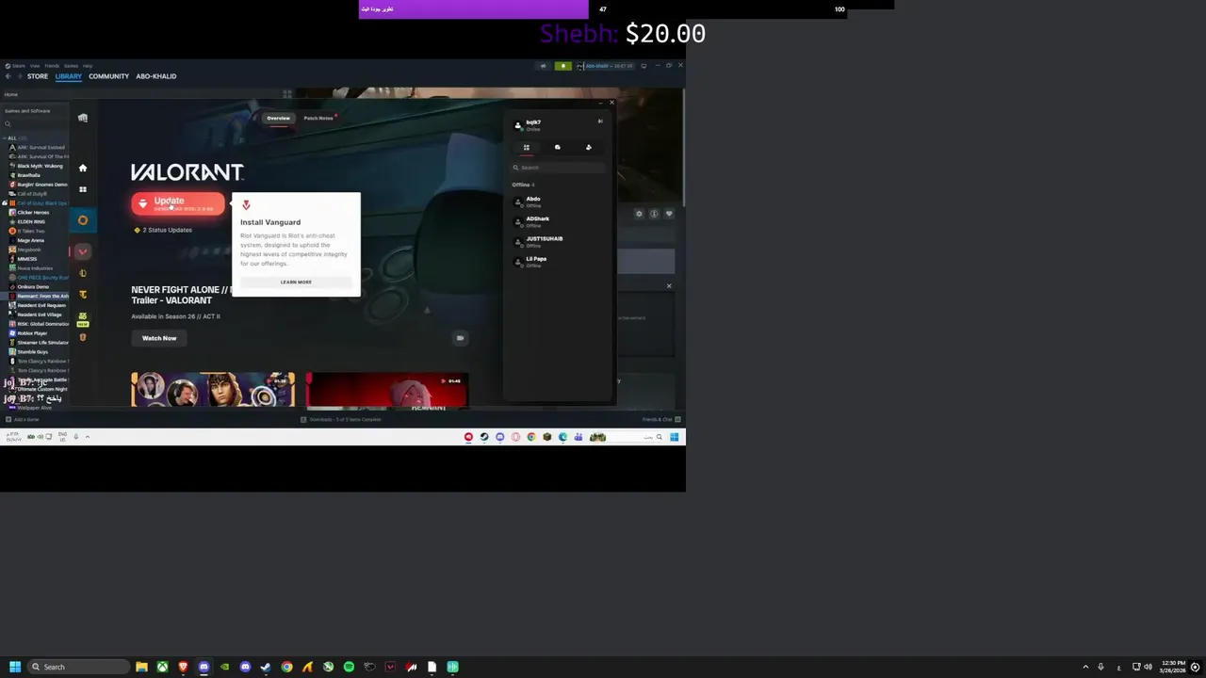Open the Steam game info icon

[654, 214]
